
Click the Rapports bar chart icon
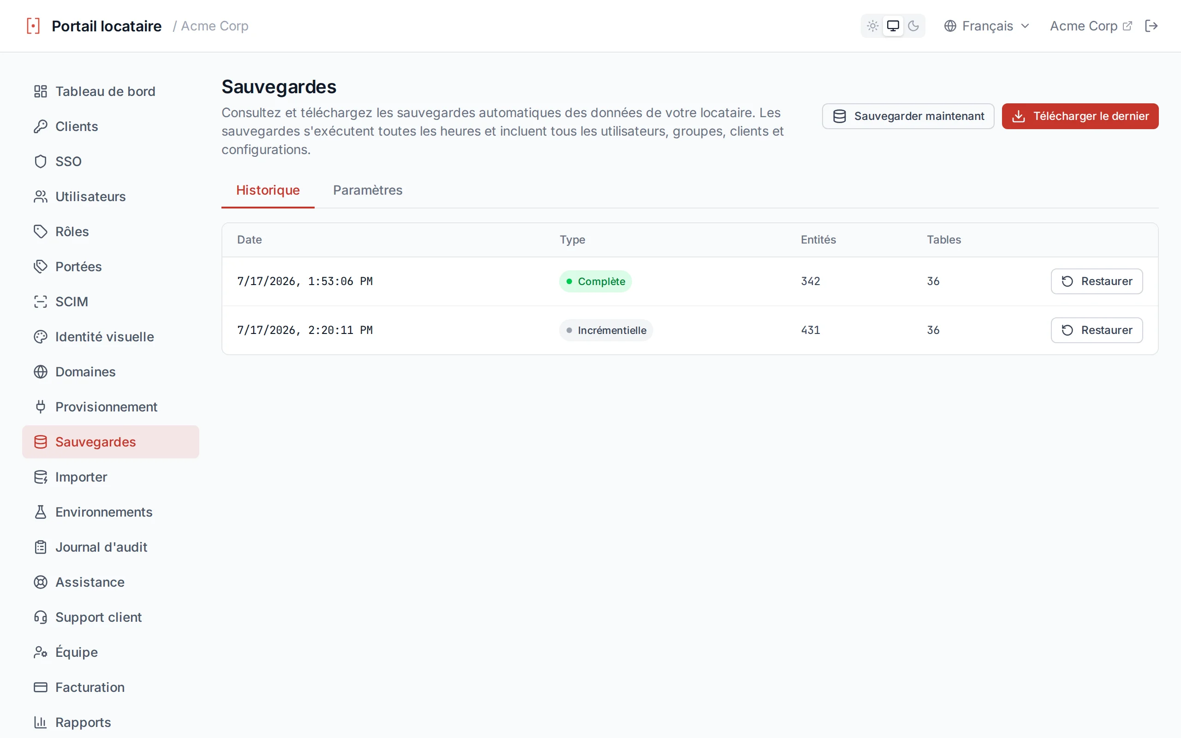41,722
